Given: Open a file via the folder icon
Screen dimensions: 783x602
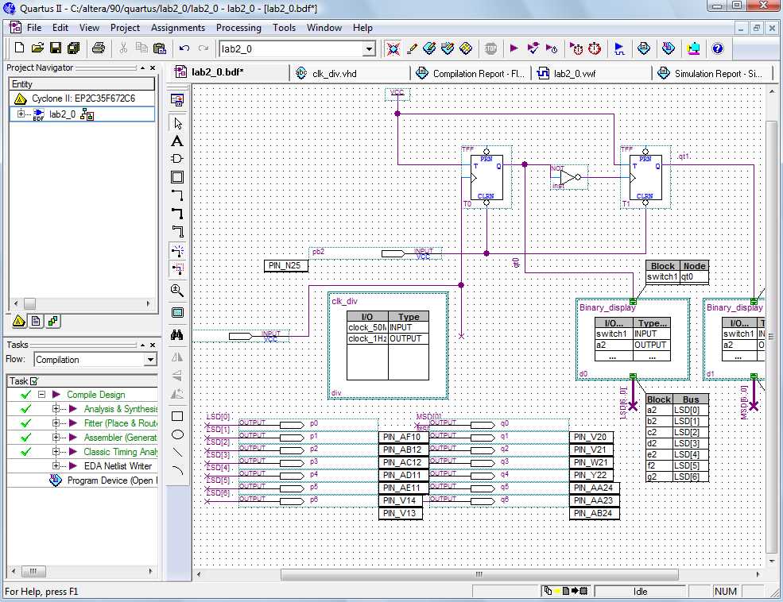Looking at the screenshot, I should point(37,48).
